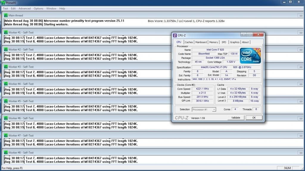
Task: Minimize the Main thread child window
Action: (301, 15)
